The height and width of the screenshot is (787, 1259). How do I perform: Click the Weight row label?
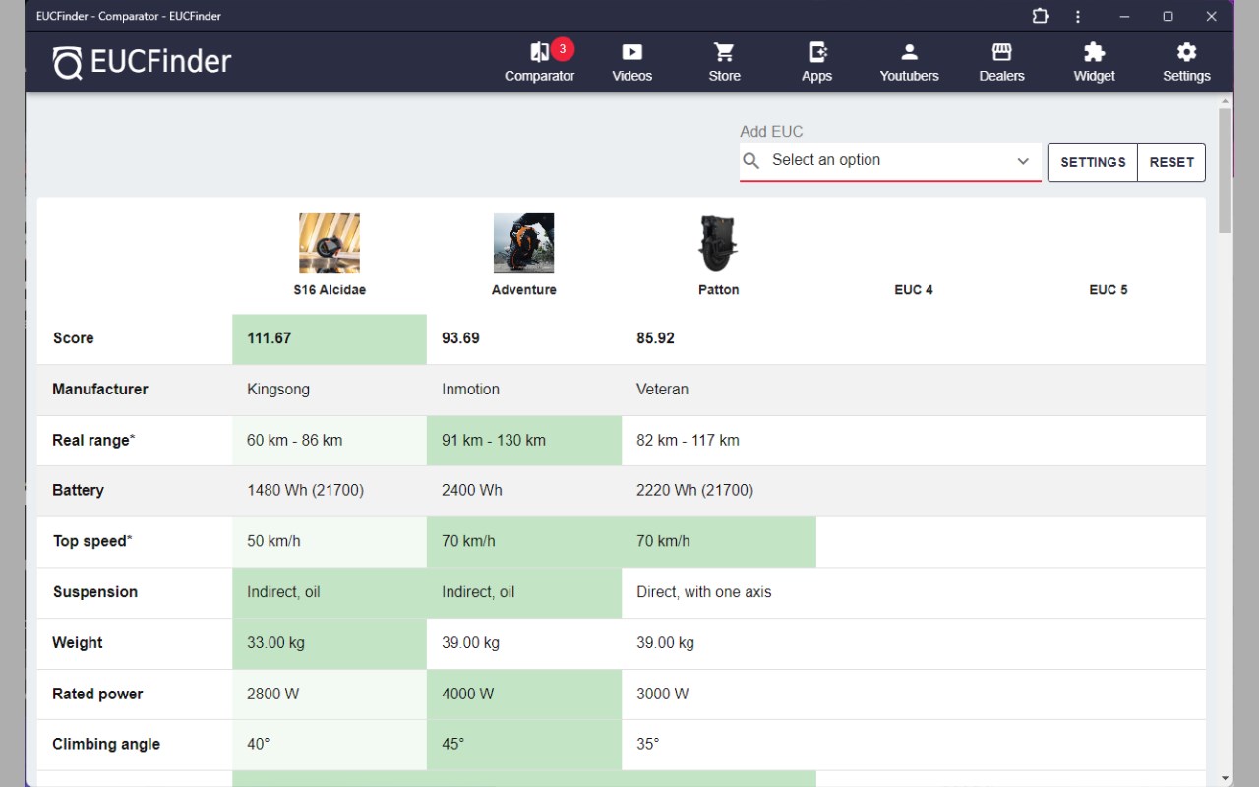78,643
